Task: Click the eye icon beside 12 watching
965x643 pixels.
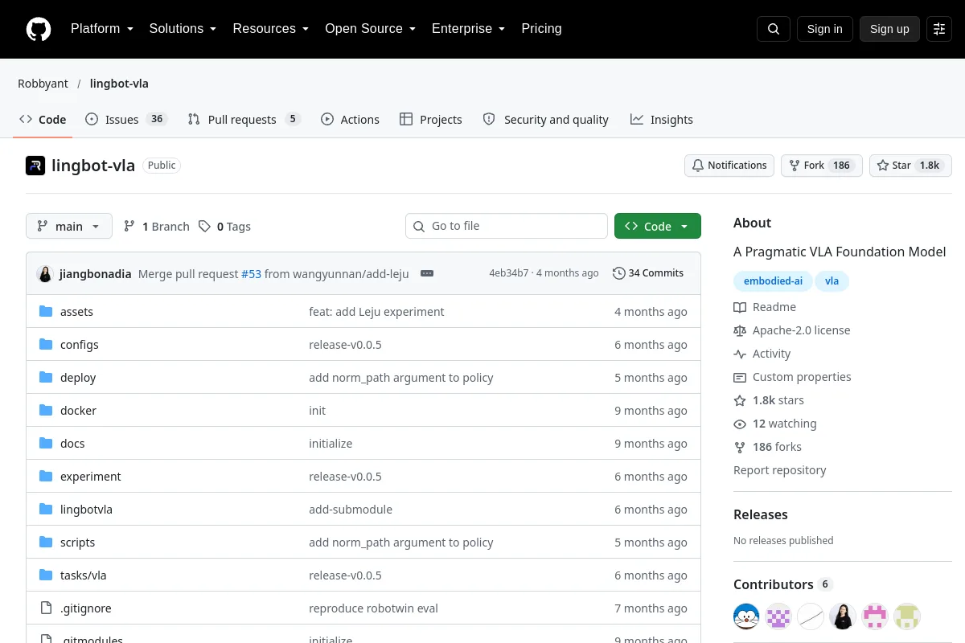Action: click(740, 424)
